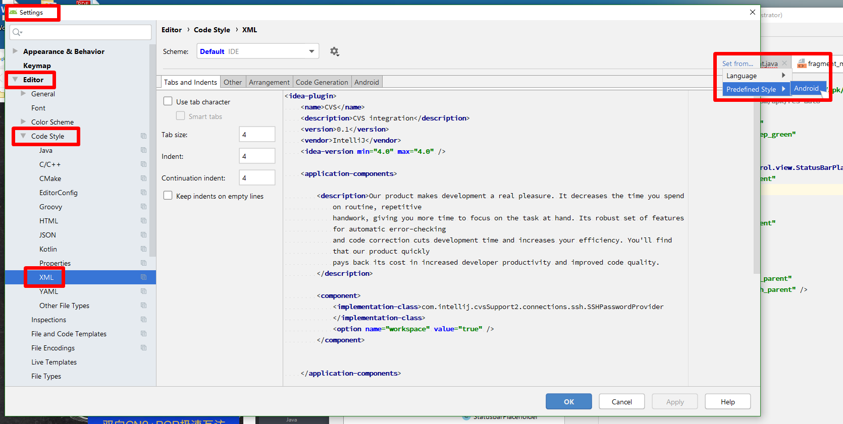Open the Predefined Style submenu
Viewport: 843px width, 424px height.
[x=756, y=89]
